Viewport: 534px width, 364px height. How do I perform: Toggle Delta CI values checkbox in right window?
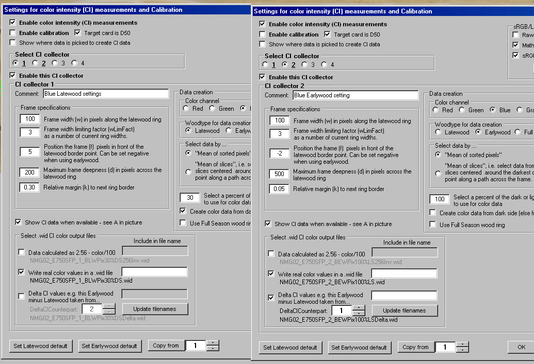click(x=271, y=298)
